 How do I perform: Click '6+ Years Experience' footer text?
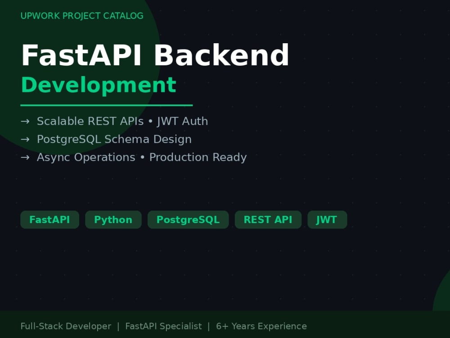261,326
